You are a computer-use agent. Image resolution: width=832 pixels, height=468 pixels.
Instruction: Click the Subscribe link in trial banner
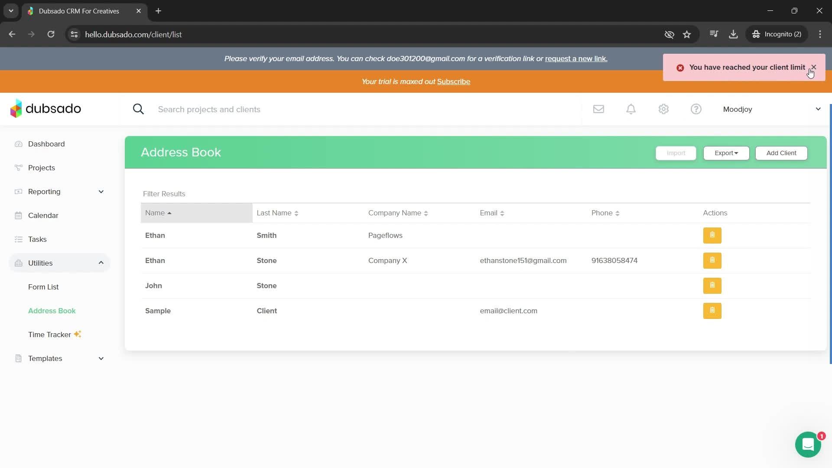[x=453, y=81]
